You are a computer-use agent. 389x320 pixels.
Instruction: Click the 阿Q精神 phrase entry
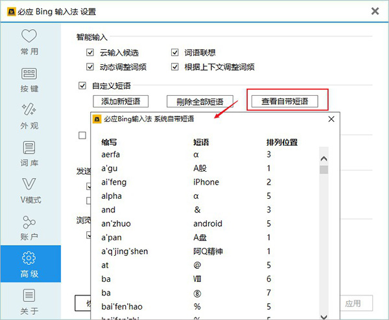click(x=208, y=251)
